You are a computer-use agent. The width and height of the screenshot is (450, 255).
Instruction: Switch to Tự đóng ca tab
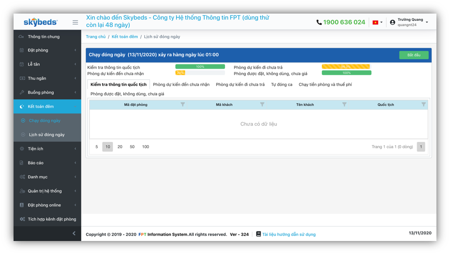click(281, 85)
